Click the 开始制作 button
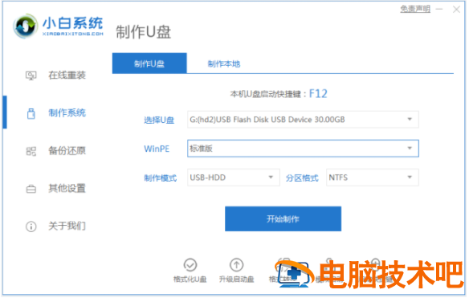The height and width of the screenshot is (298, 469). 283,218
